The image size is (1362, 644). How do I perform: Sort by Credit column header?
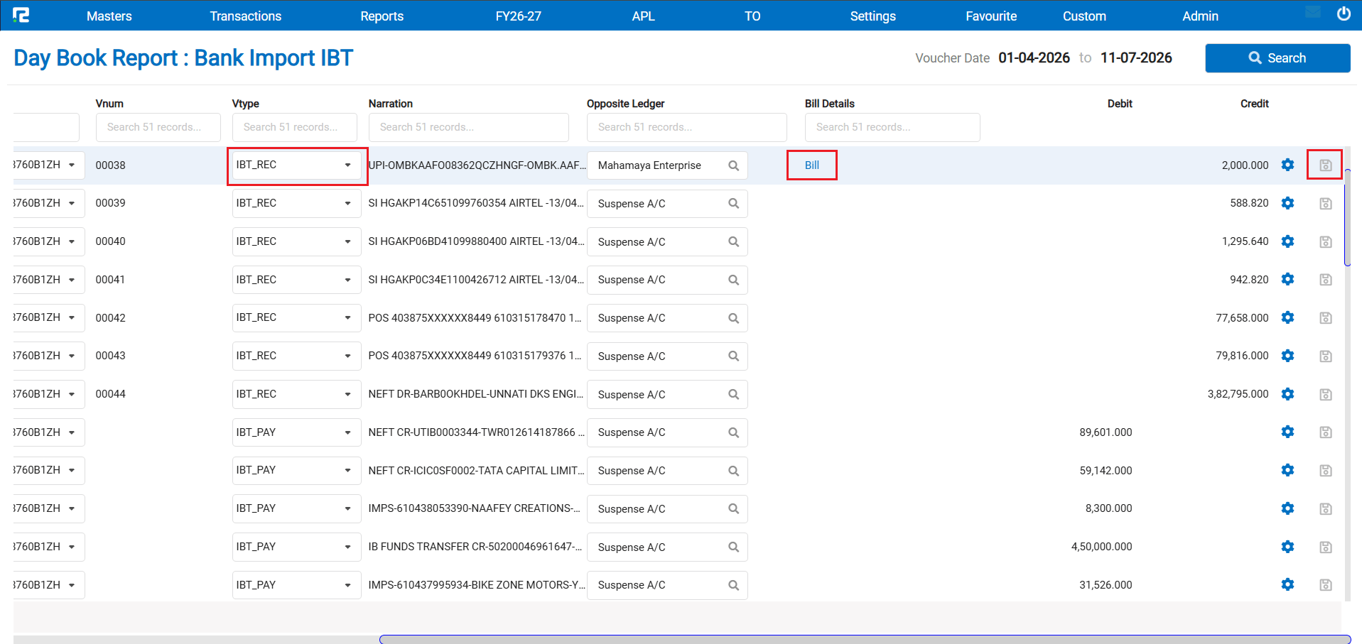1254,104
